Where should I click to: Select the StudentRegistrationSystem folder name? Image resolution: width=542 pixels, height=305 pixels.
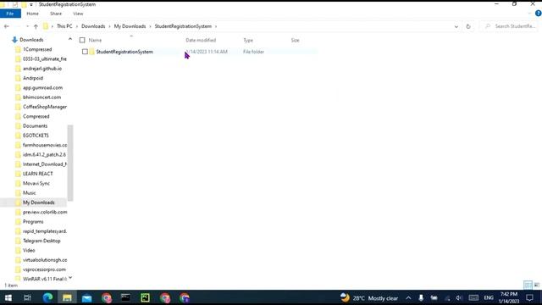coord(124,52)
